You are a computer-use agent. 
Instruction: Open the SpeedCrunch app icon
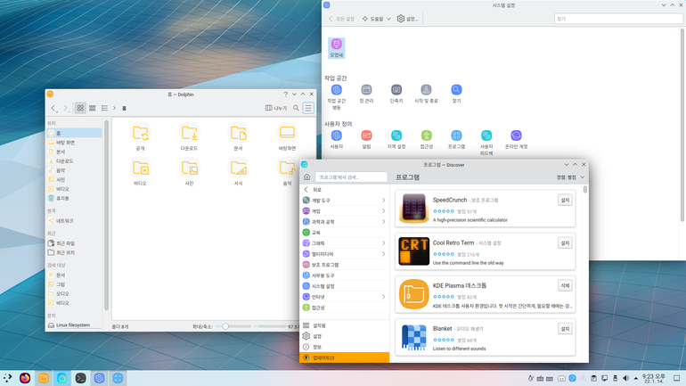tap(414, 208)
